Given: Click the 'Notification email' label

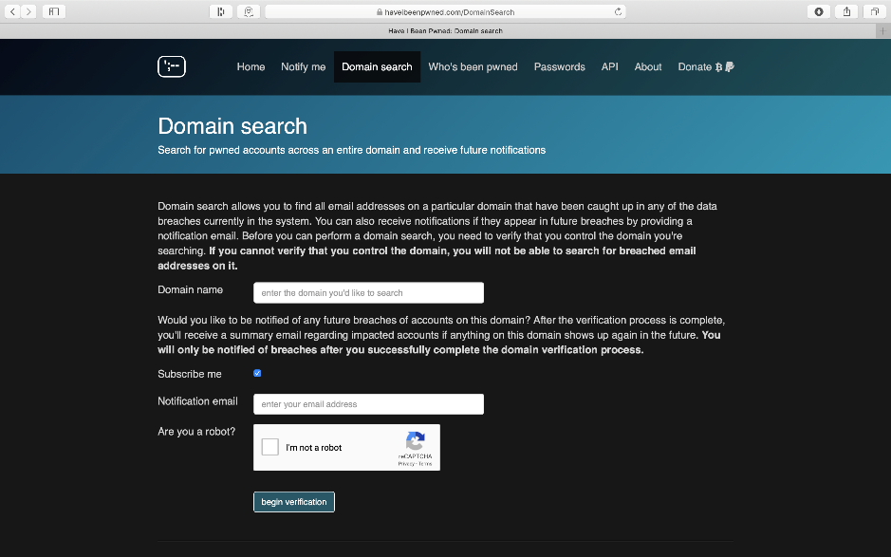Looking at the screenshot, I should (197, 401).
